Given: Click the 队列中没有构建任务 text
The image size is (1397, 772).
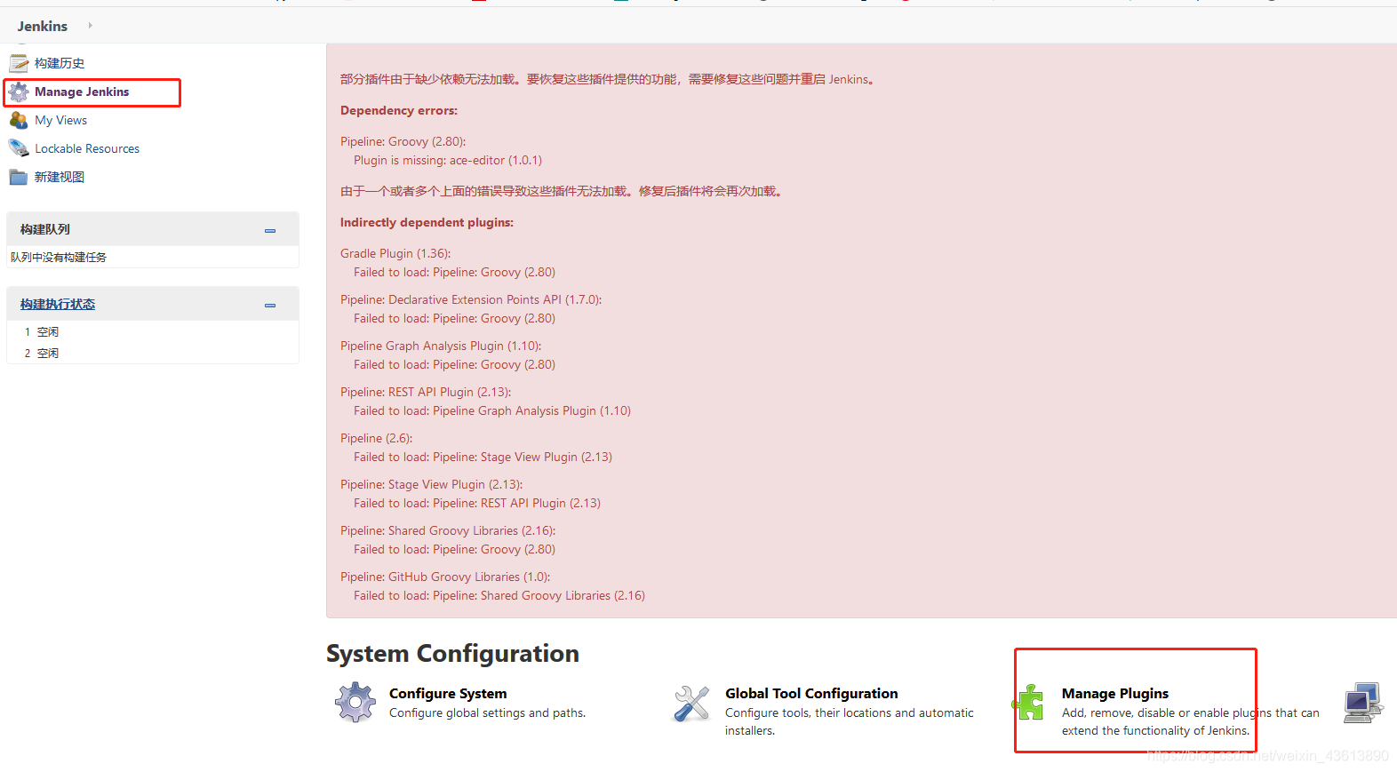Looking at the screenshot, I should point(59,257).
